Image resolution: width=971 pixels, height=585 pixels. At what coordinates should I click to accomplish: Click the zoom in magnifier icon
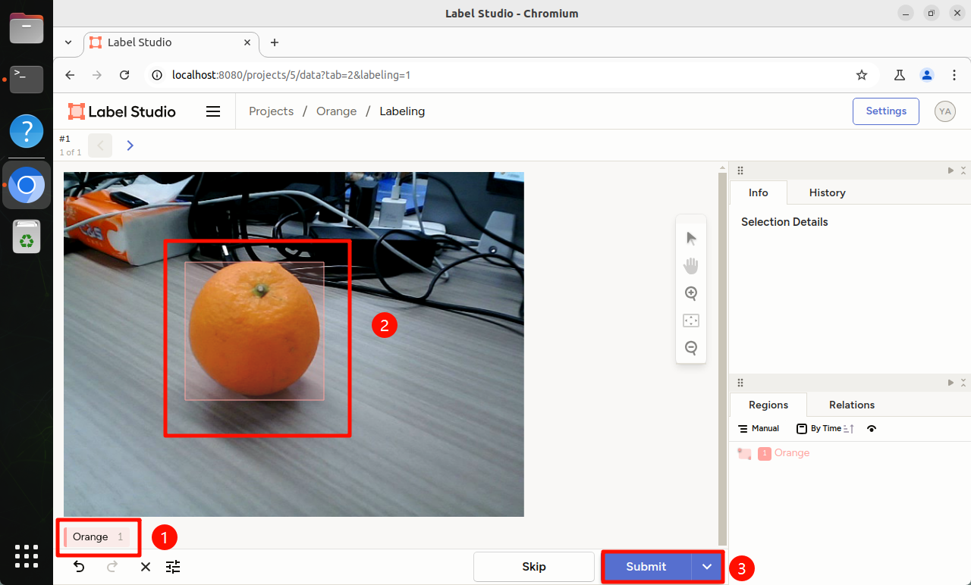pyautogui.click(x=691, y=293)
